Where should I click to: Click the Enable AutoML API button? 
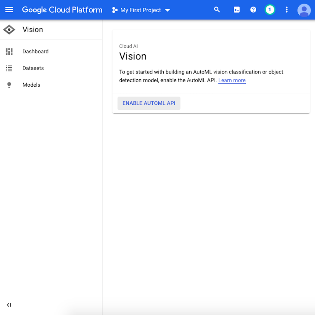pos(149,103)
